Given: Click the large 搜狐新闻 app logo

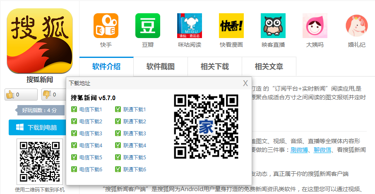Looking at the screenshot, I should pos(40,41).
